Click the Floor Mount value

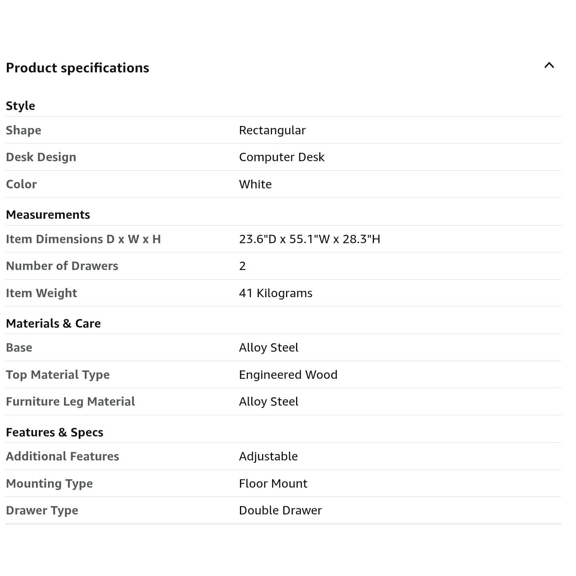click(273, 484)
